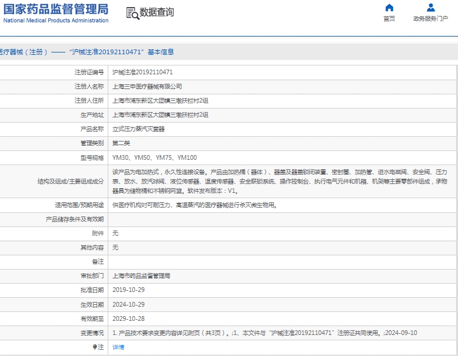Click product name 立式压力蒸汽灭菌器
The width and height of the screenshot is (458, 358).
(138, 129)
